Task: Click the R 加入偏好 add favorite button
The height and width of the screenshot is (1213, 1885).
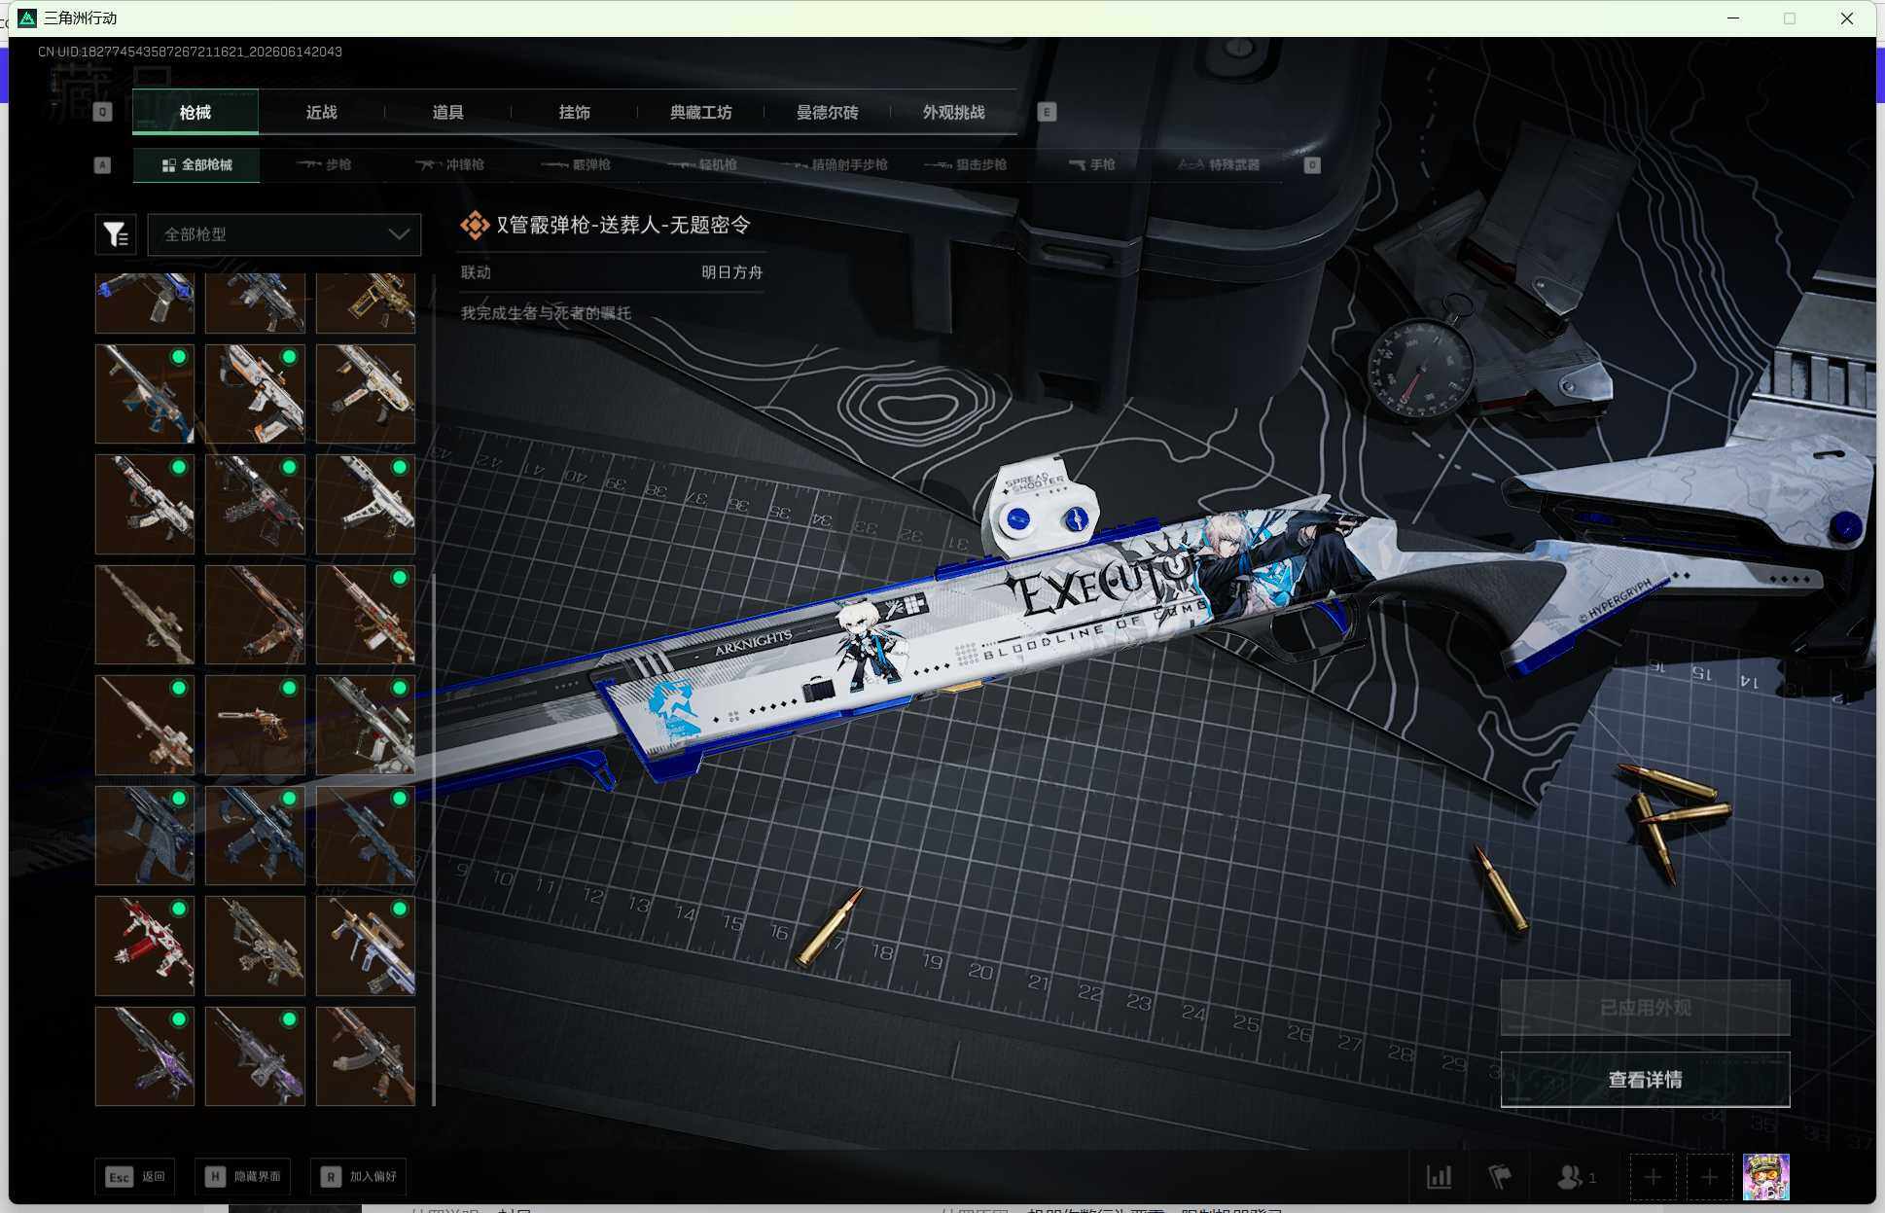Action: point(359,1177)
